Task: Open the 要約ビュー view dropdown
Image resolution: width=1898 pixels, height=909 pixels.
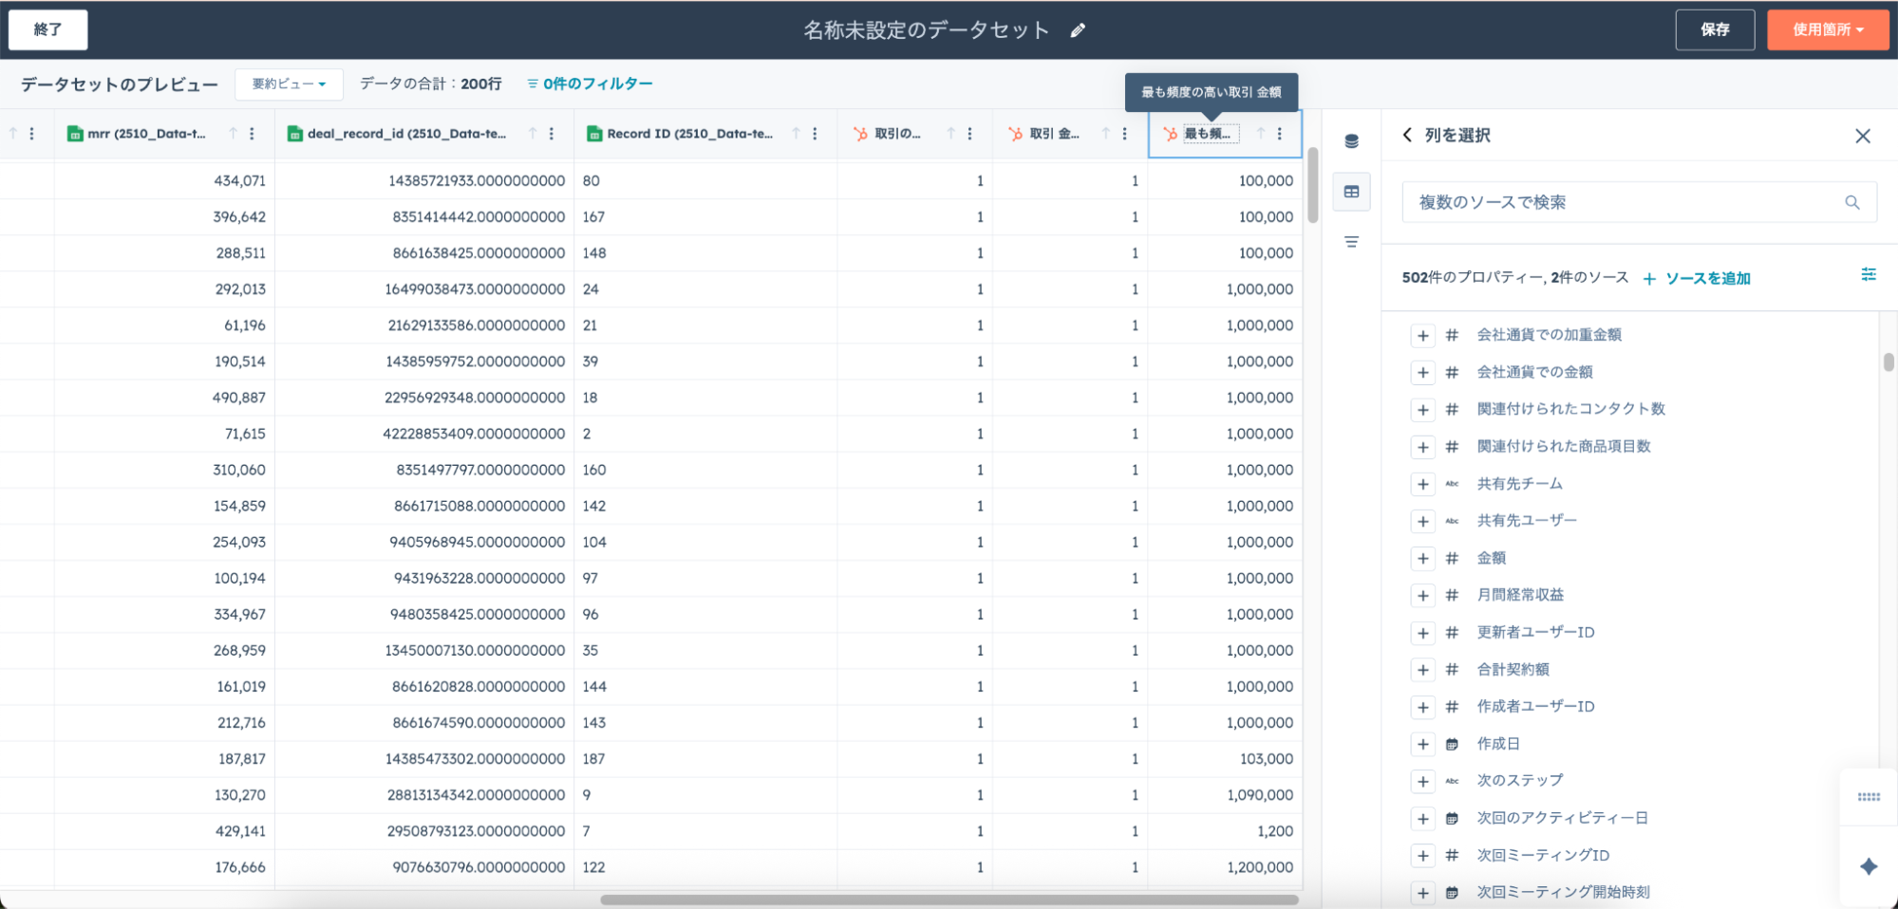Action: pos(289,84)
